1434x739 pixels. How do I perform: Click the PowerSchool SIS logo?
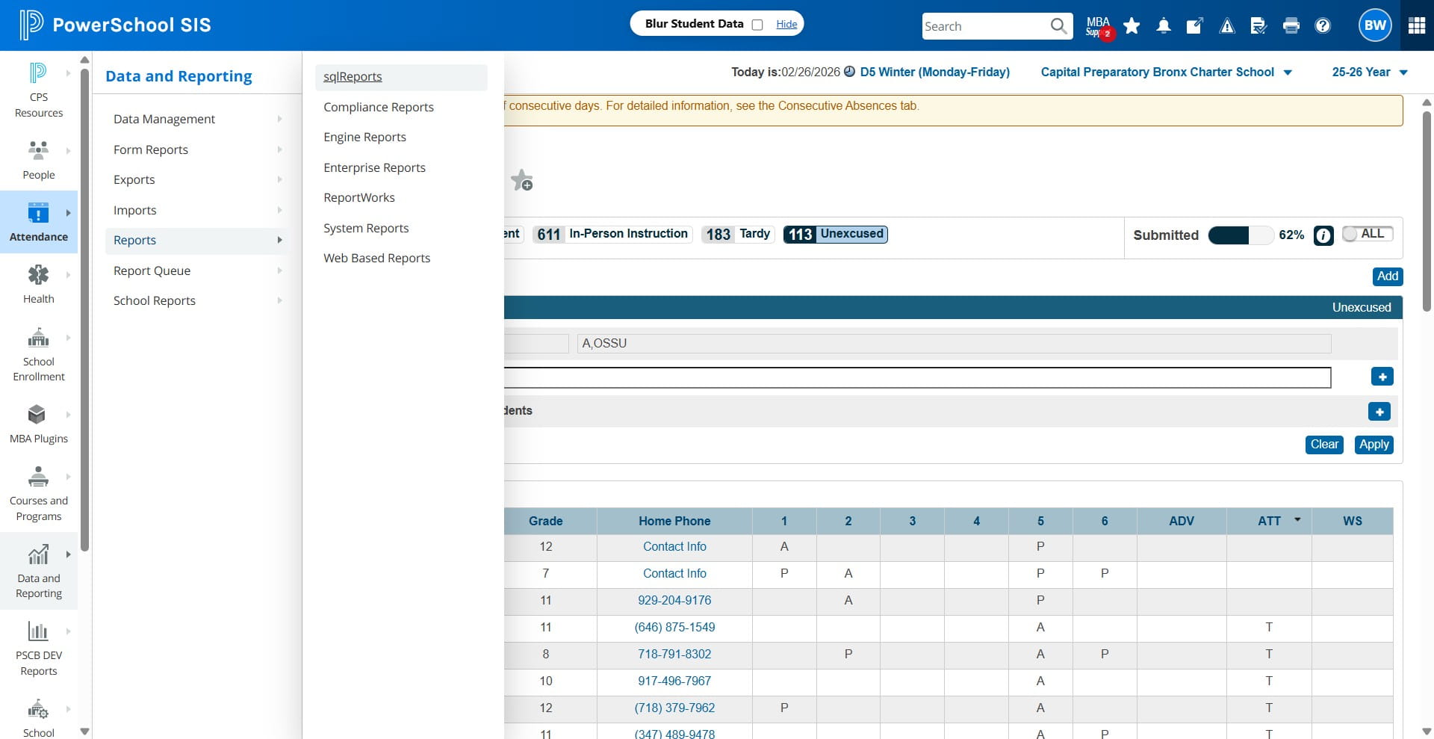[x=115, y=25]
